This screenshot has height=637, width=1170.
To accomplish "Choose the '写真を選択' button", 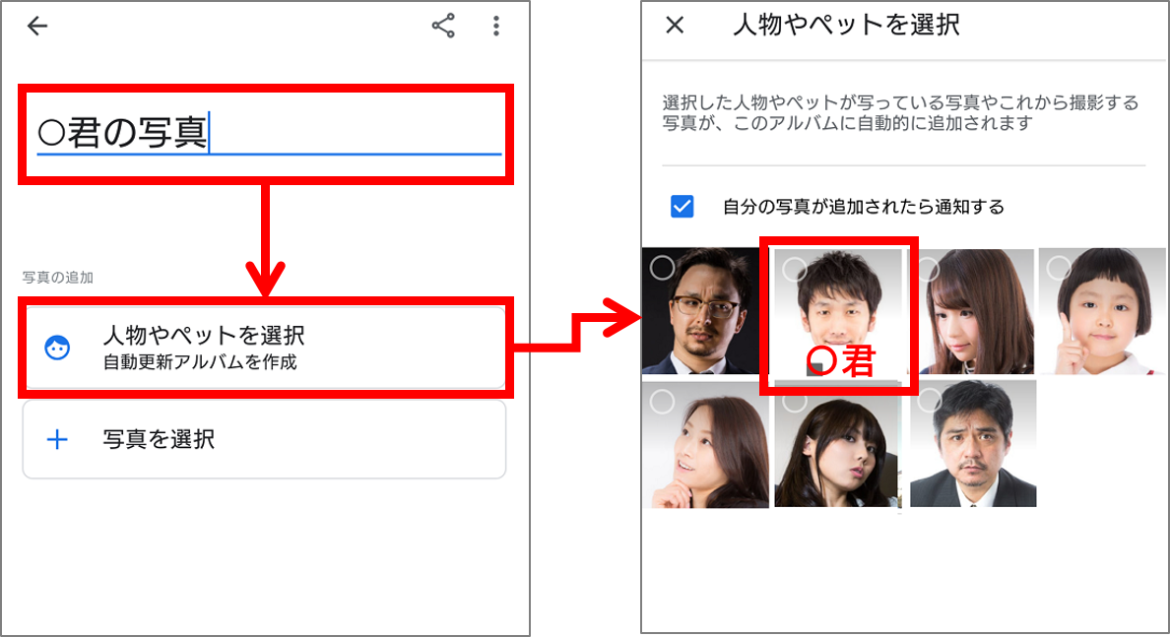I will (x=264, y=439).
